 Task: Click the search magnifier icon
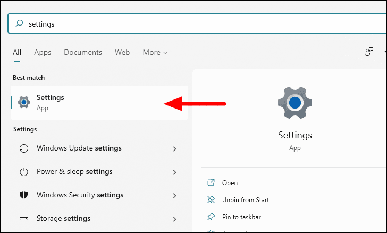(19, 24)
